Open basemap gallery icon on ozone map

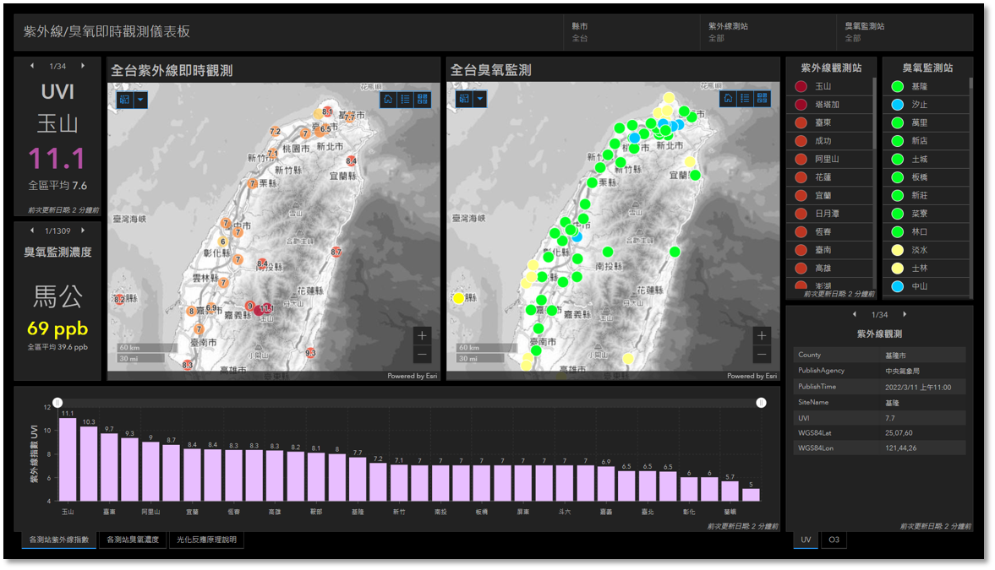point(763,100)
